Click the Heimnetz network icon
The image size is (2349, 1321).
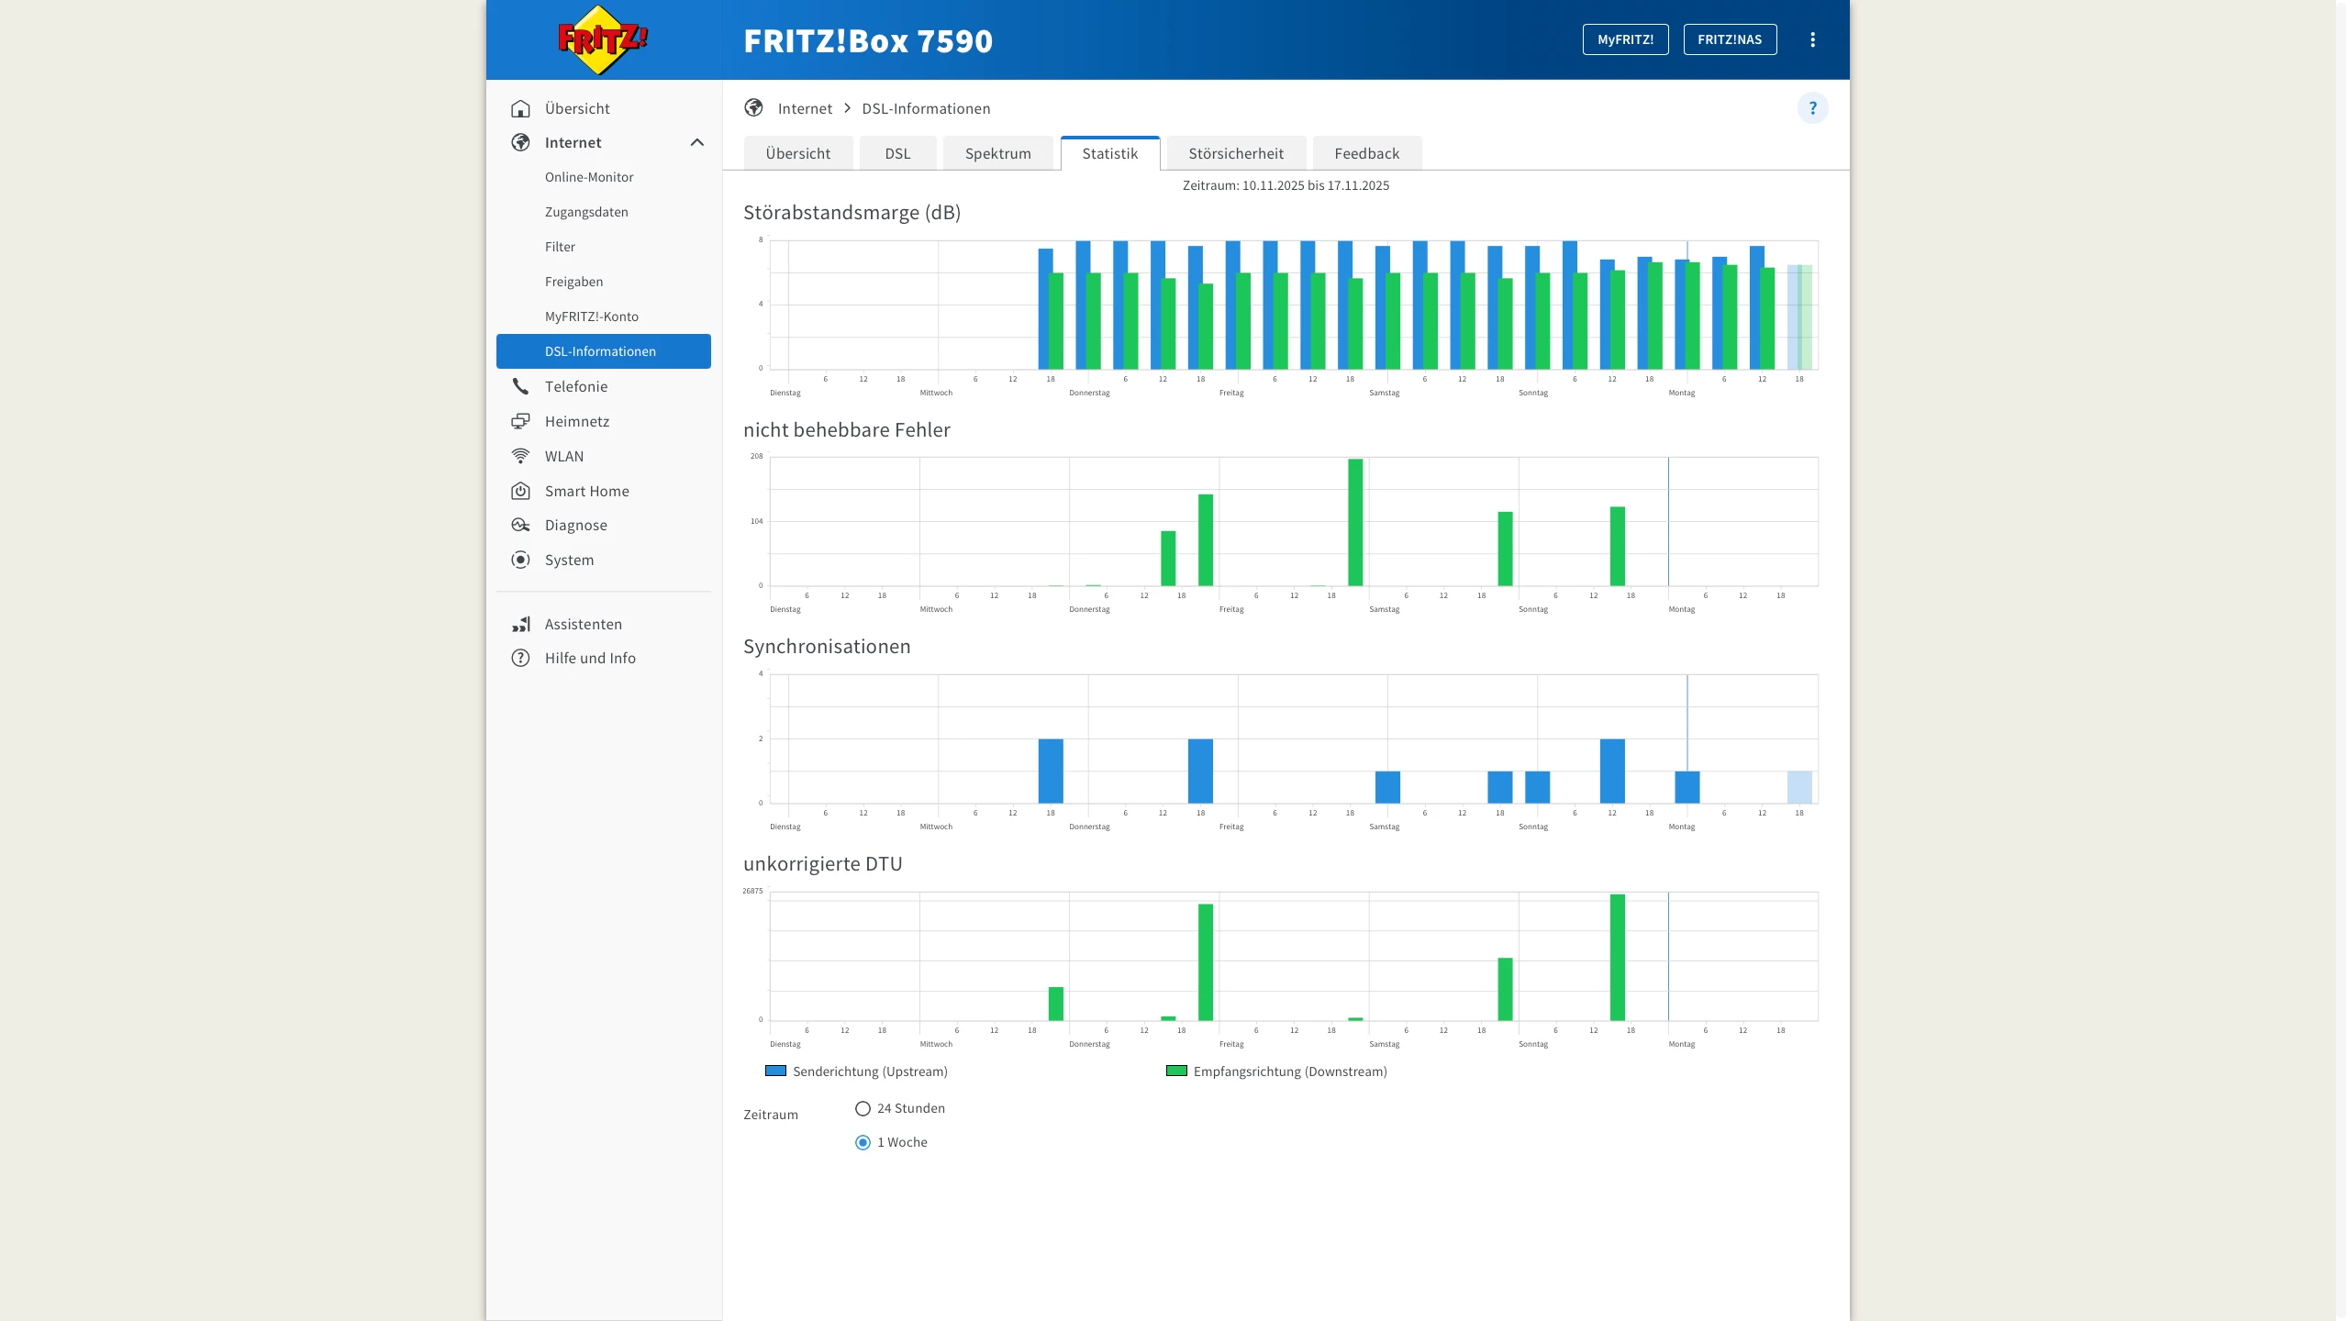coord(520,421)
